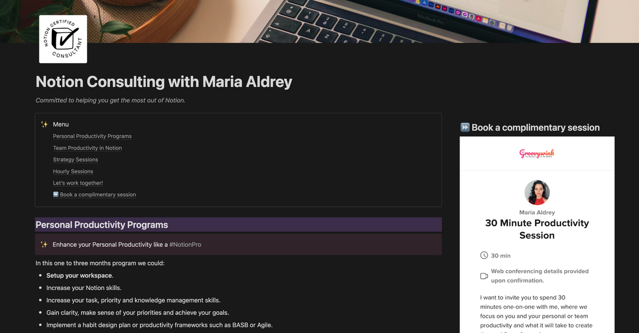Image resolution: width=639 pixels, height=333 pixels.
Task: Go to Strategy Sessions menu link
Action: pos(76,160)
